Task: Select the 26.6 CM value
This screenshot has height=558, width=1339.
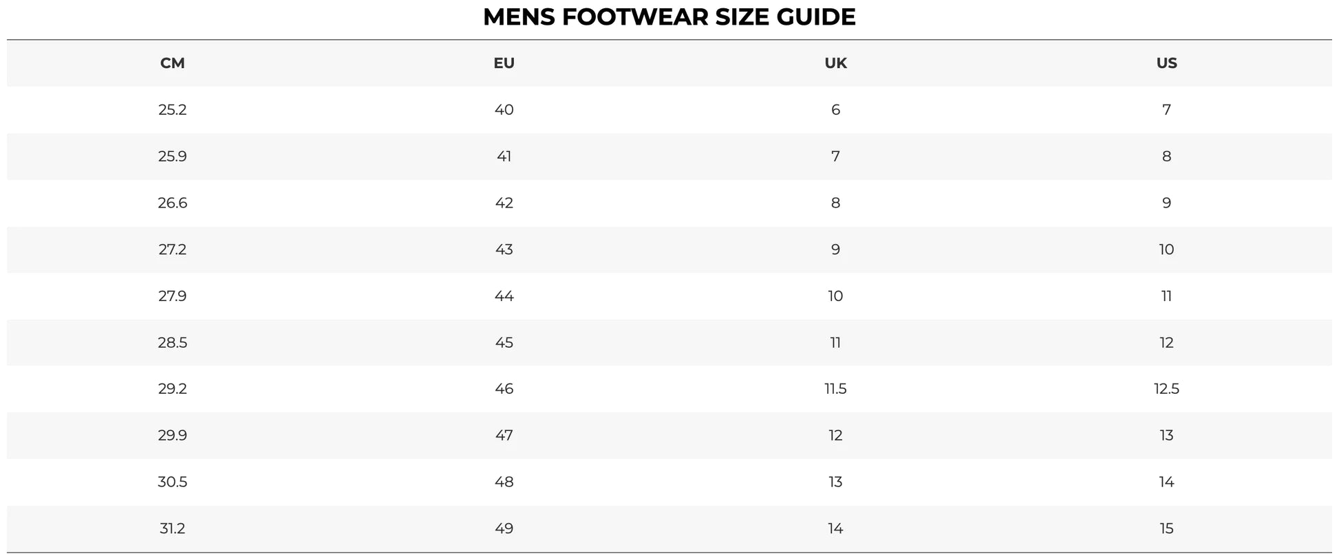Action: 172,203
